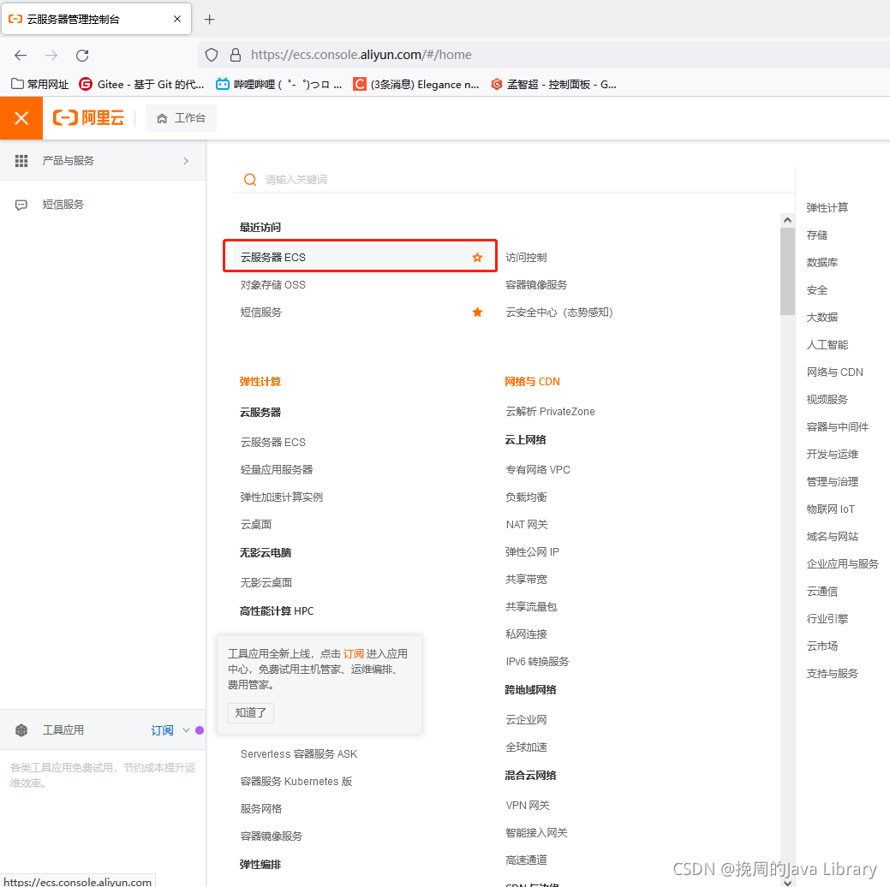This screenshot has width=890, height=887.
Task: Open 弹性公网 IP product
Action: click(x=532, y=552)
